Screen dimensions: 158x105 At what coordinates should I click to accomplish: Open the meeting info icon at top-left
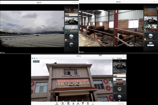[32, 58]
